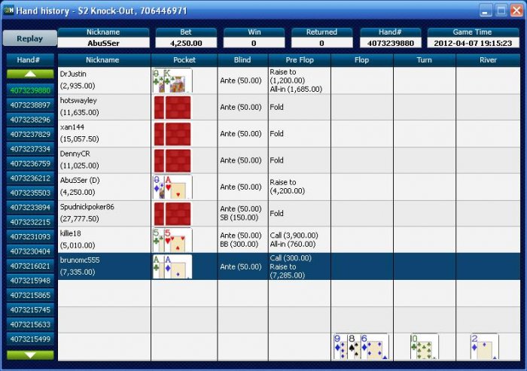Select hand 4073237334
527x371 pixels.
30,149
